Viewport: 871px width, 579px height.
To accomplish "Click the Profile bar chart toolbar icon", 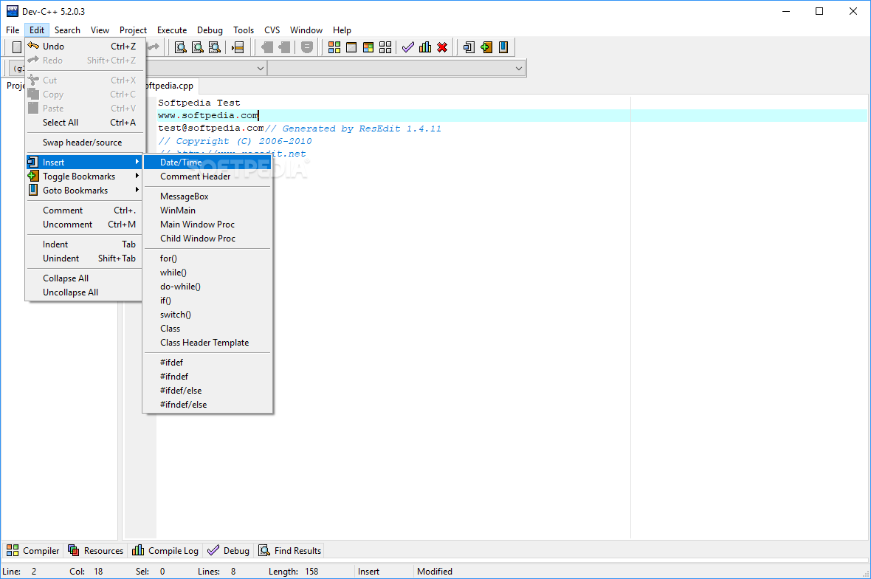I will click(425, 47).
